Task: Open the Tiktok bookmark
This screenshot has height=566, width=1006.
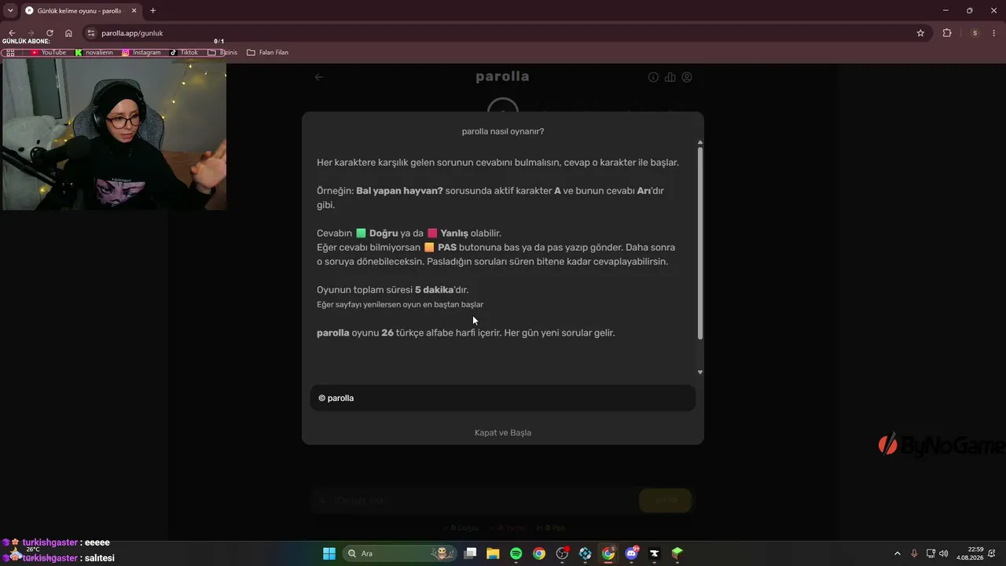Action: point(184,53)
